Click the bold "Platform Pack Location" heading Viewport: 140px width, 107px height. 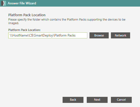[27, 15]
